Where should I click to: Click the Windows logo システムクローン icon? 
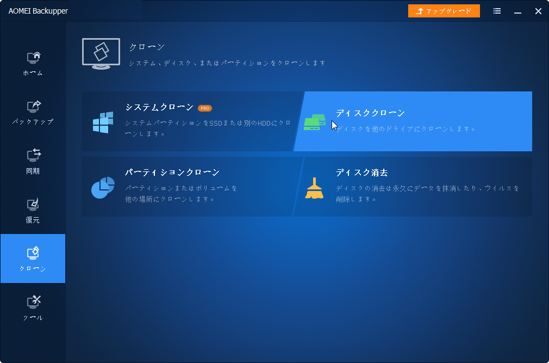coord(103,122)
